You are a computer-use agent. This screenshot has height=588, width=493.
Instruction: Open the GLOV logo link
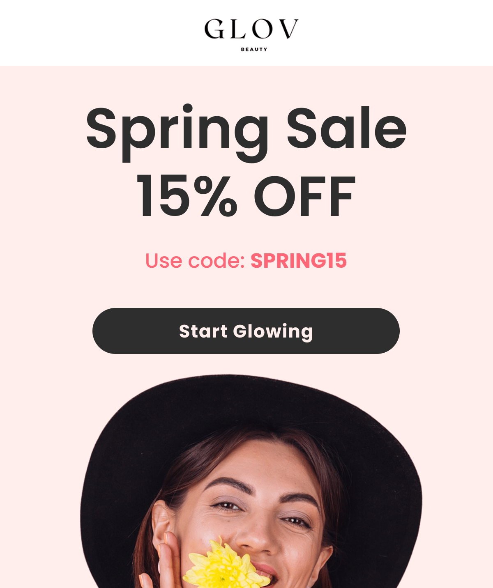click(251, 35)
